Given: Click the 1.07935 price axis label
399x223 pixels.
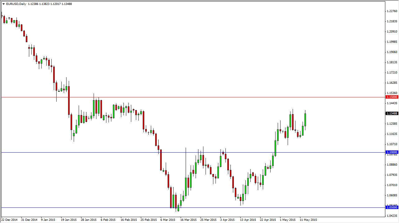Looking at the screenshot, I should click(392, 175).
